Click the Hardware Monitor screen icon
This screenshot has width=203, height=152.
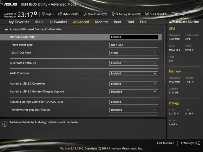tap(171, 22)
